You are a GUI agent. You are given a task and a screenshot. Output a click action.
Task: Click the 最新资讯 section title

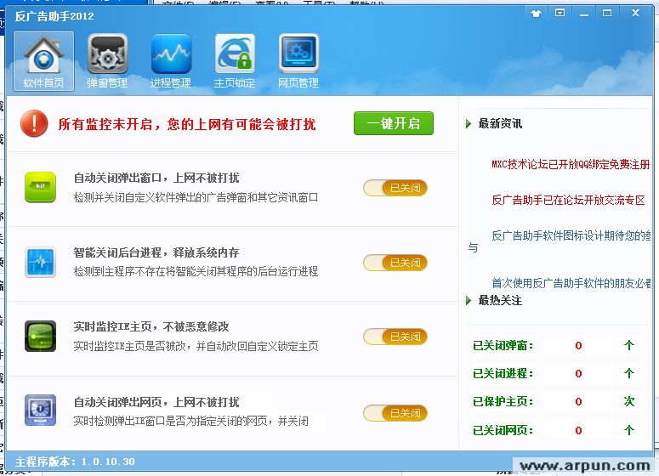[500, 123]
